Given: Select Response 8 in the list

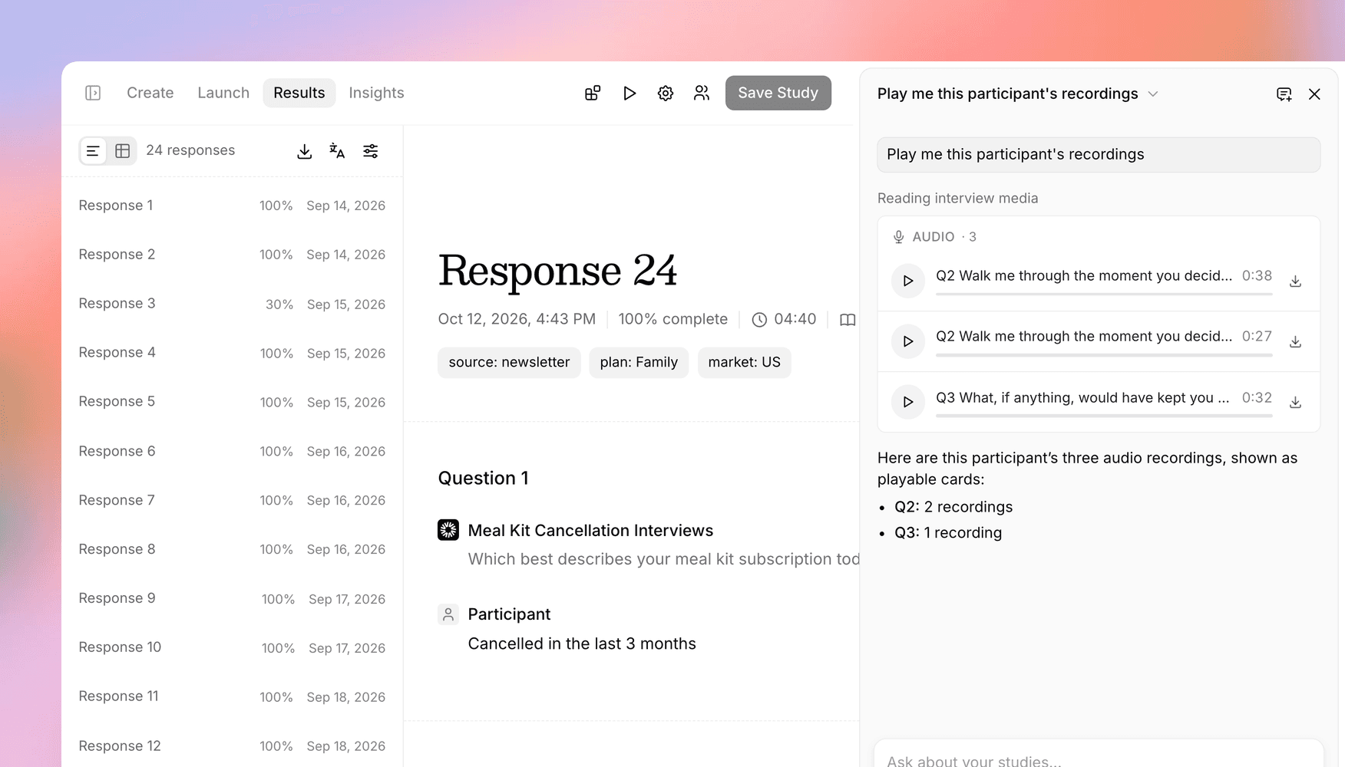Looking at the screenshot, I should point(232,549).
